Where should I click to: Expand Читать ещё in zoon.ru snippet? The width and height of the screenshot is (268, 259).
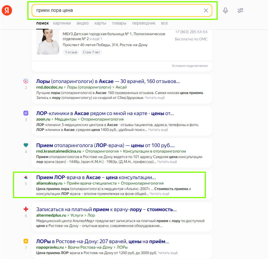[x=158, y=130]
